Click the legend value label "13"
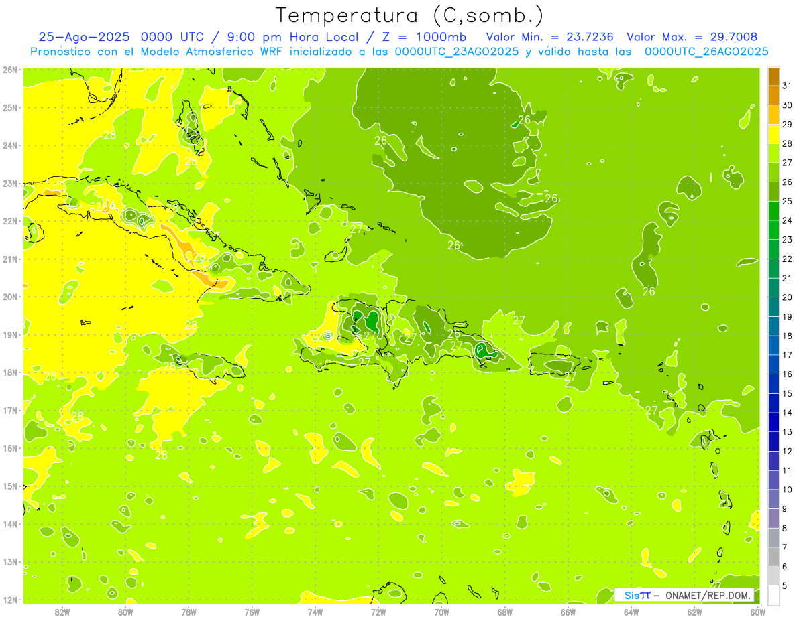The image size is (805, 621). point(787,431)
